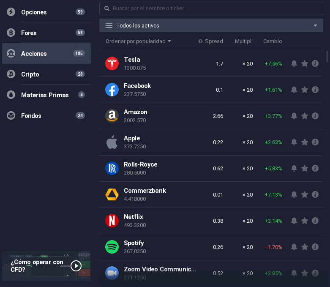This screenshot has width=330, height=287.
Task: Click the Amazon logo icon
Action: point(112,116)
